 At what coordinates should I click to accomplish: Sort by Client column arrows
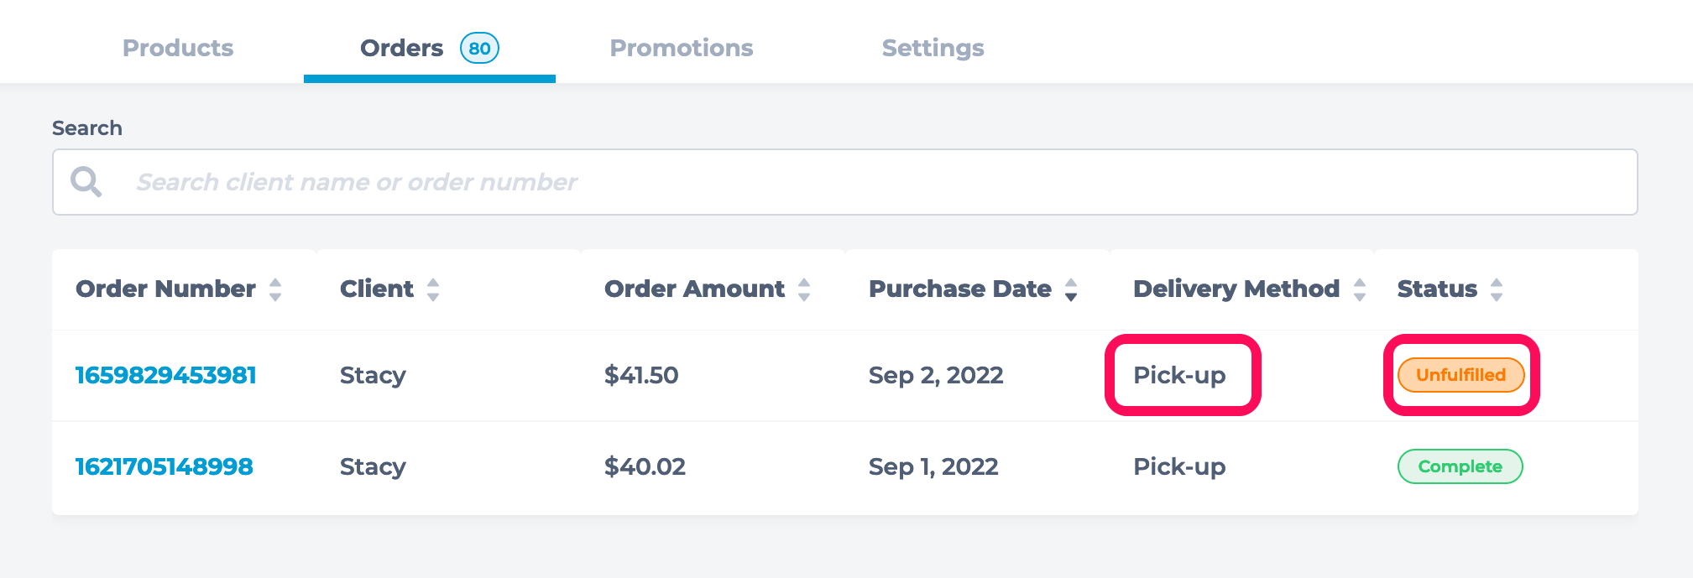point(433,289)
